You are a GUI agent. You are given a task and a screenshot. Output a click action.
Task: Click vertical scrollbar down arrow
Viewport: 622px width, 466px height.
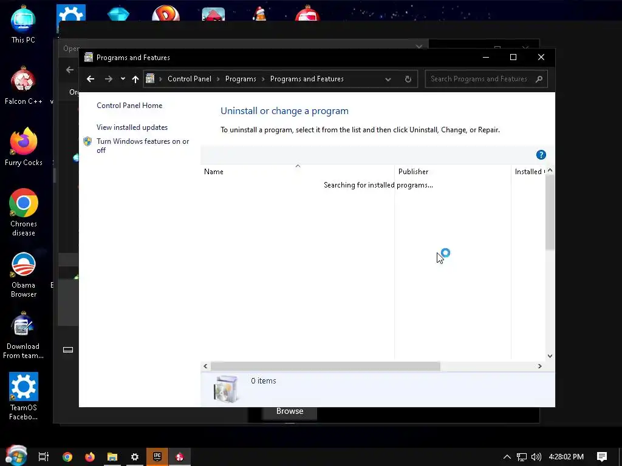[x=550, y=356]
